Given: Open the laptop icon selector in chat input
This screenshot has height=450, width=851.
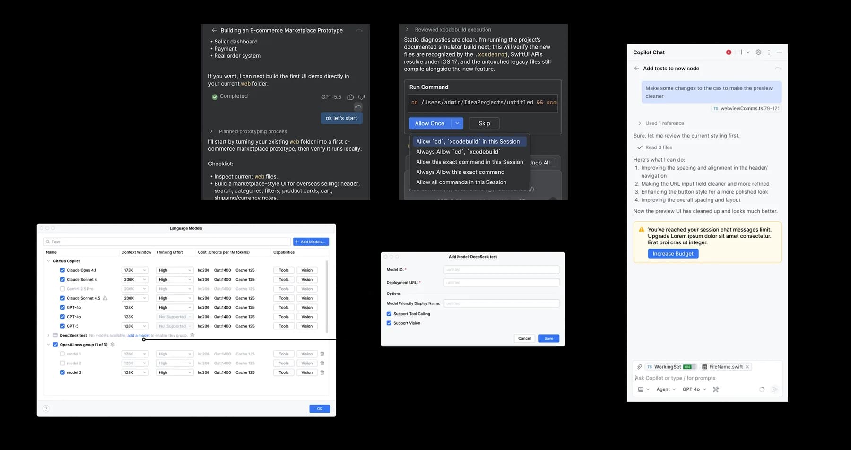Looking at the screenshot, I should tap(643, 389).
